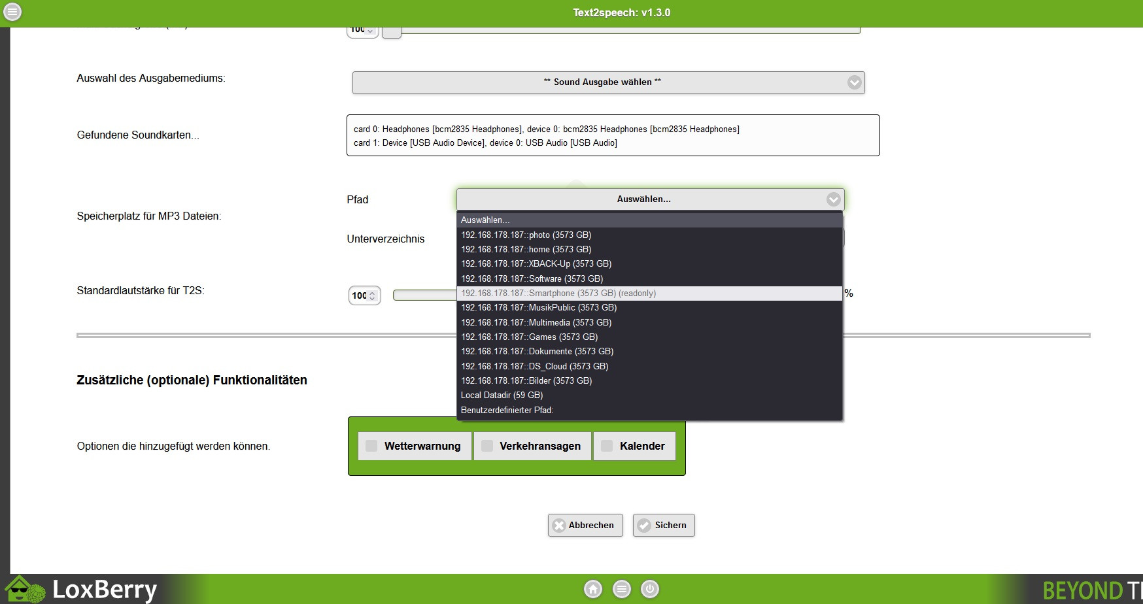Choose the Auswählen... placeholder option

coord(649,220)
